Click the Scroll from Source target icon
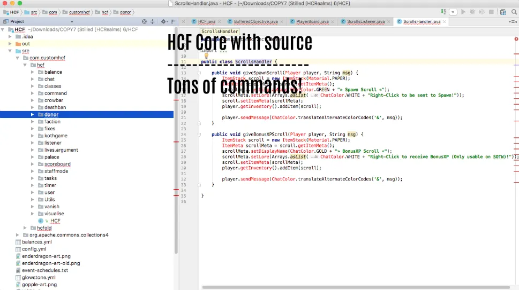Viewport: 519px width, 290px height. tap(144, 21)
